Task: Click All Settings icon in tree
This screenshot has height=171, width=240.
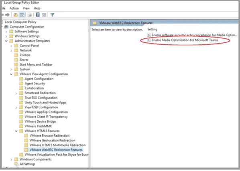Action: [16, 164]
